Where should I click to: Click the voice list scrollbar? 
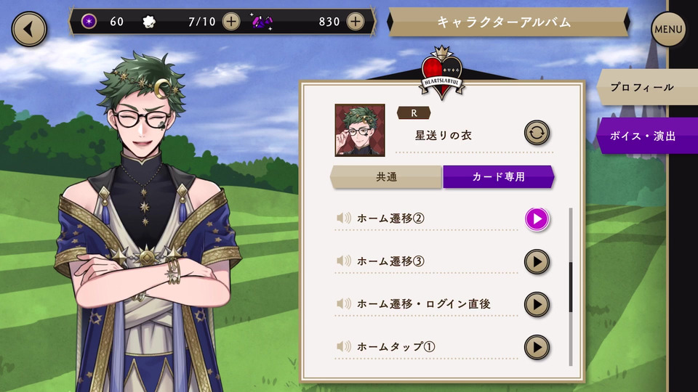point(571,287)
